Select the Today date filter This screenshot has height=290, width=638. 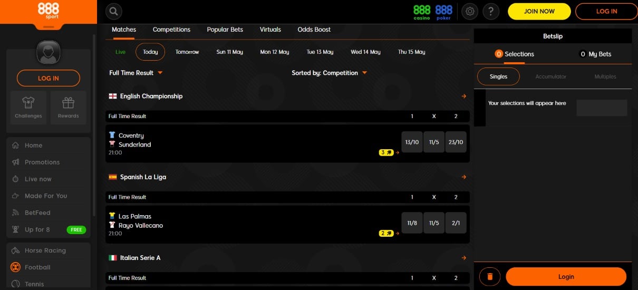point(150,52)
